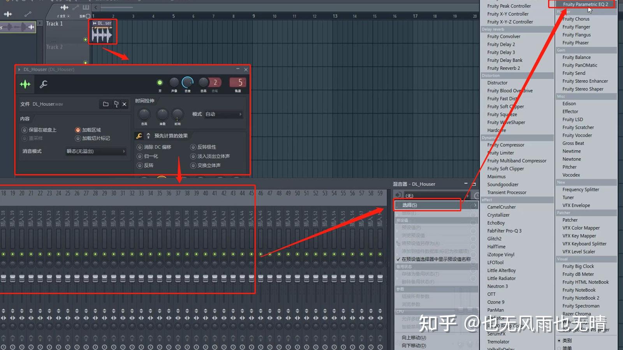Select the sample waveform tab icon
The image size is (623, 350).
[25, 84]
